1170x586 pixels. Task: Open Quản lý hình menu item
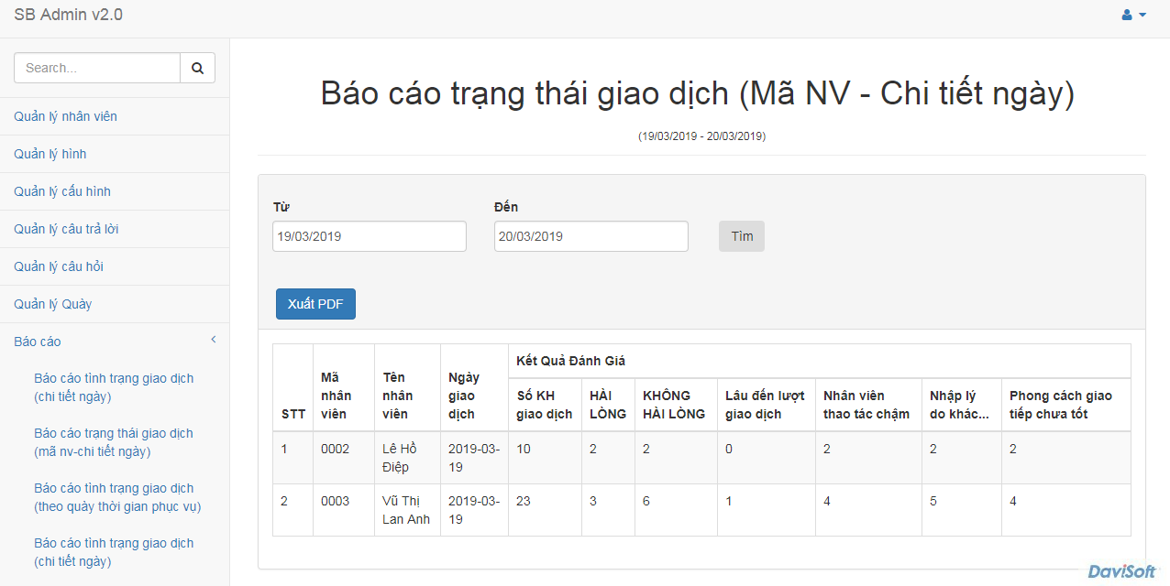point(50,154)
